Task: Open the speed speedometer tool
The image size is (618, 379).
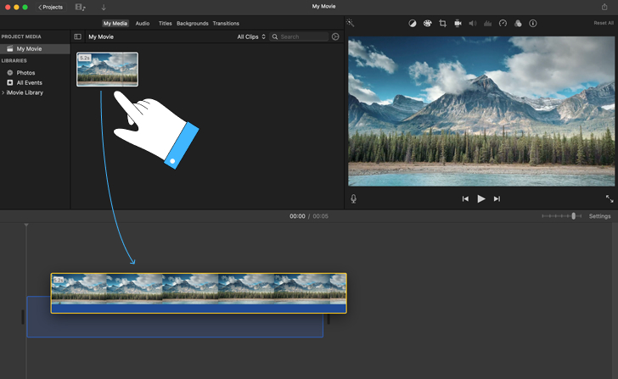Action: [x=503, y=23]
